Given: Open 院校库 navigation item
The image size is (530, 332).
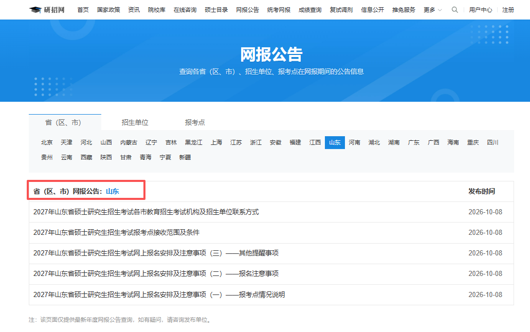Looking at the screenshot, I should tap(156, 10).
